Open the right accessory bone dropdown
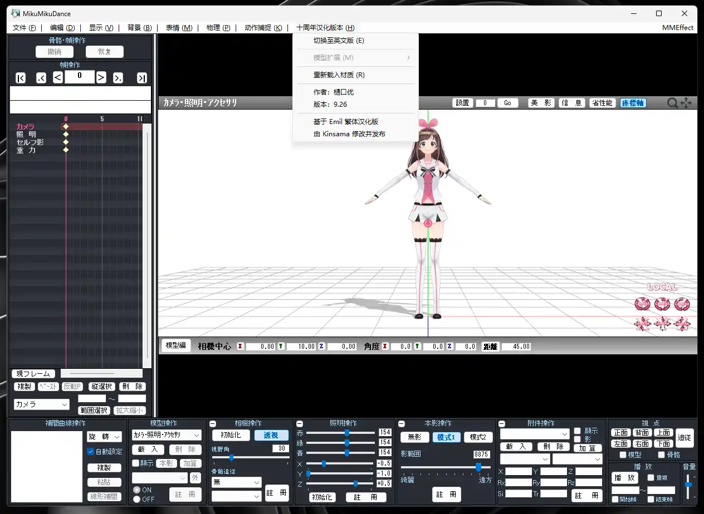The height and width of the screenshot is (514, 704). pos(578,459)
